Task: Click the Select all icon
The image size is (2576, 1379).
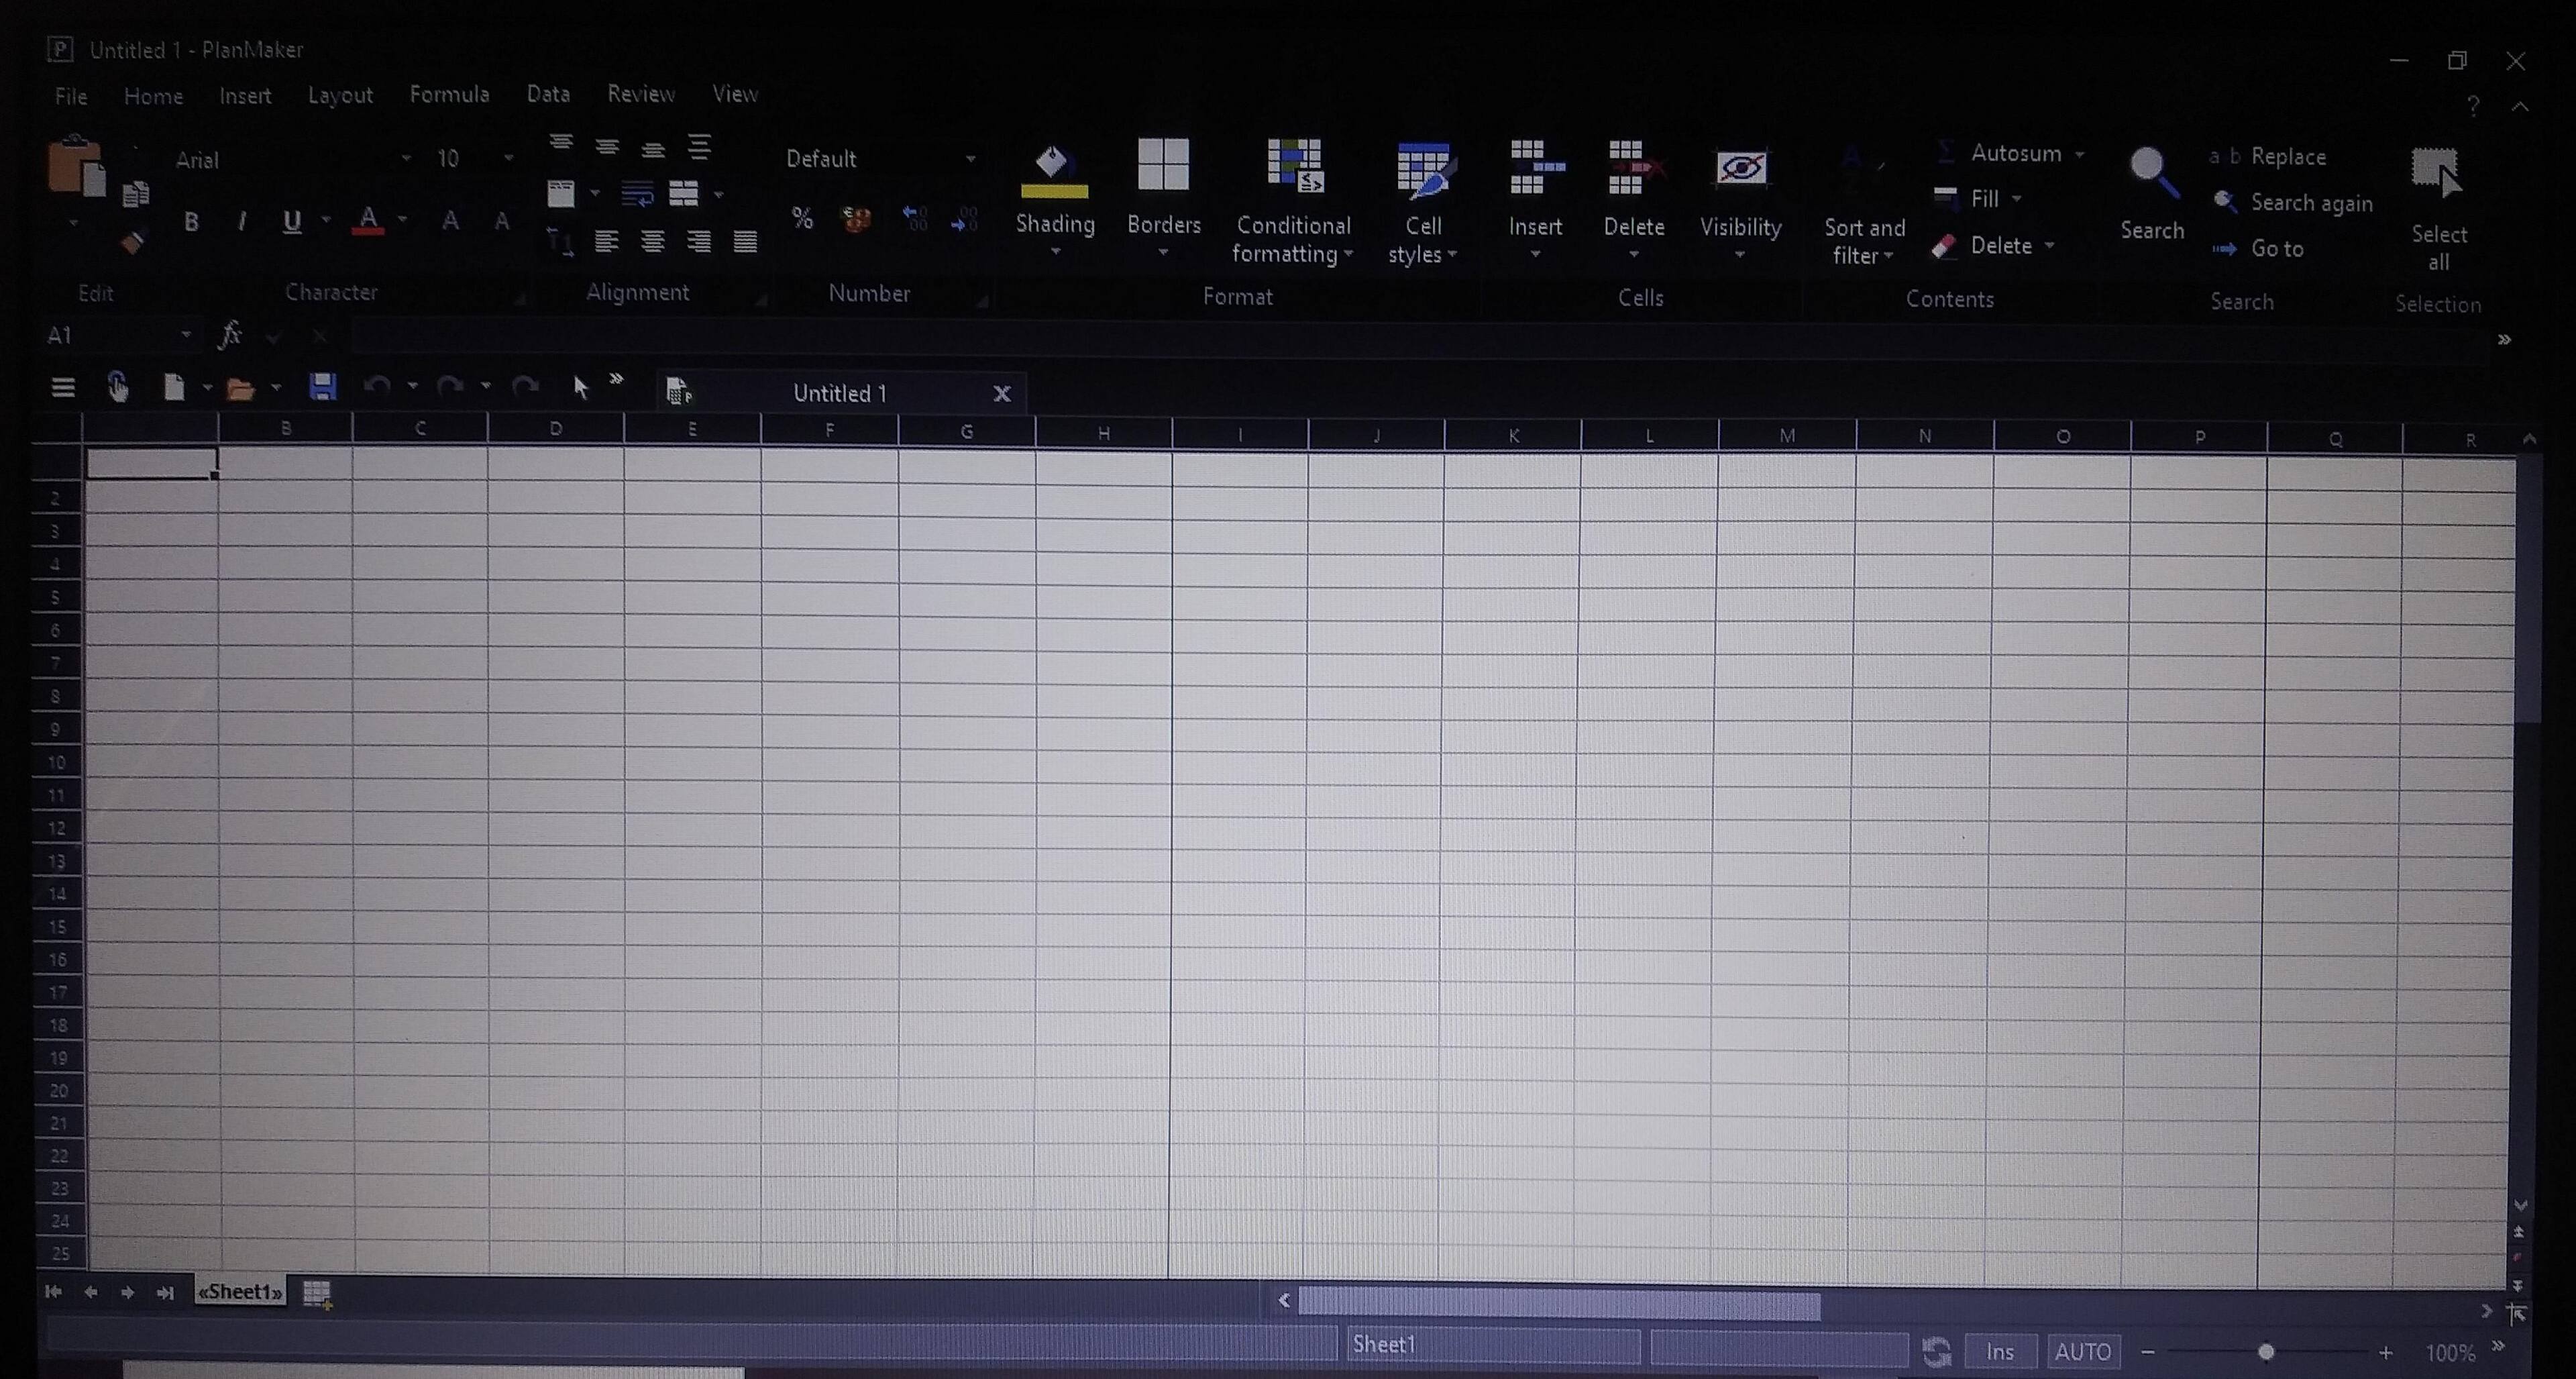Action: (x=2436, y=175)
